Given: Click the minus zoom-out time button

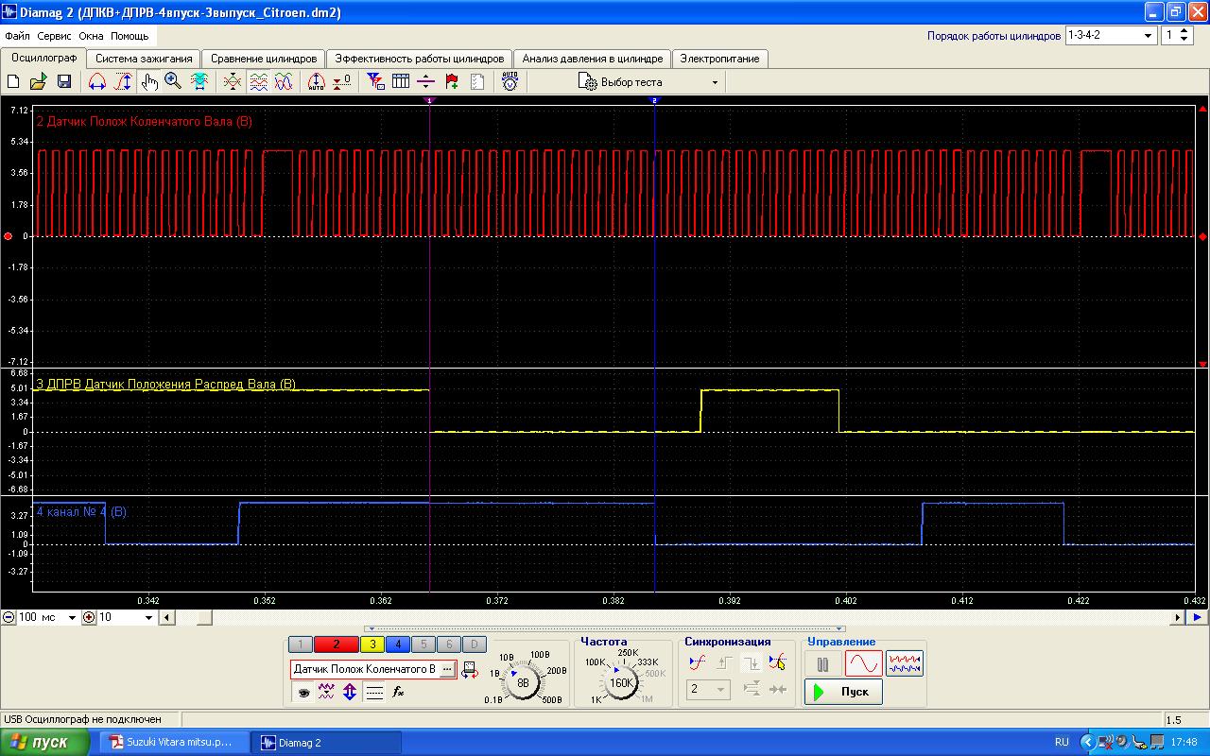Looking at the screenshot, I should (x=9, y=617).
